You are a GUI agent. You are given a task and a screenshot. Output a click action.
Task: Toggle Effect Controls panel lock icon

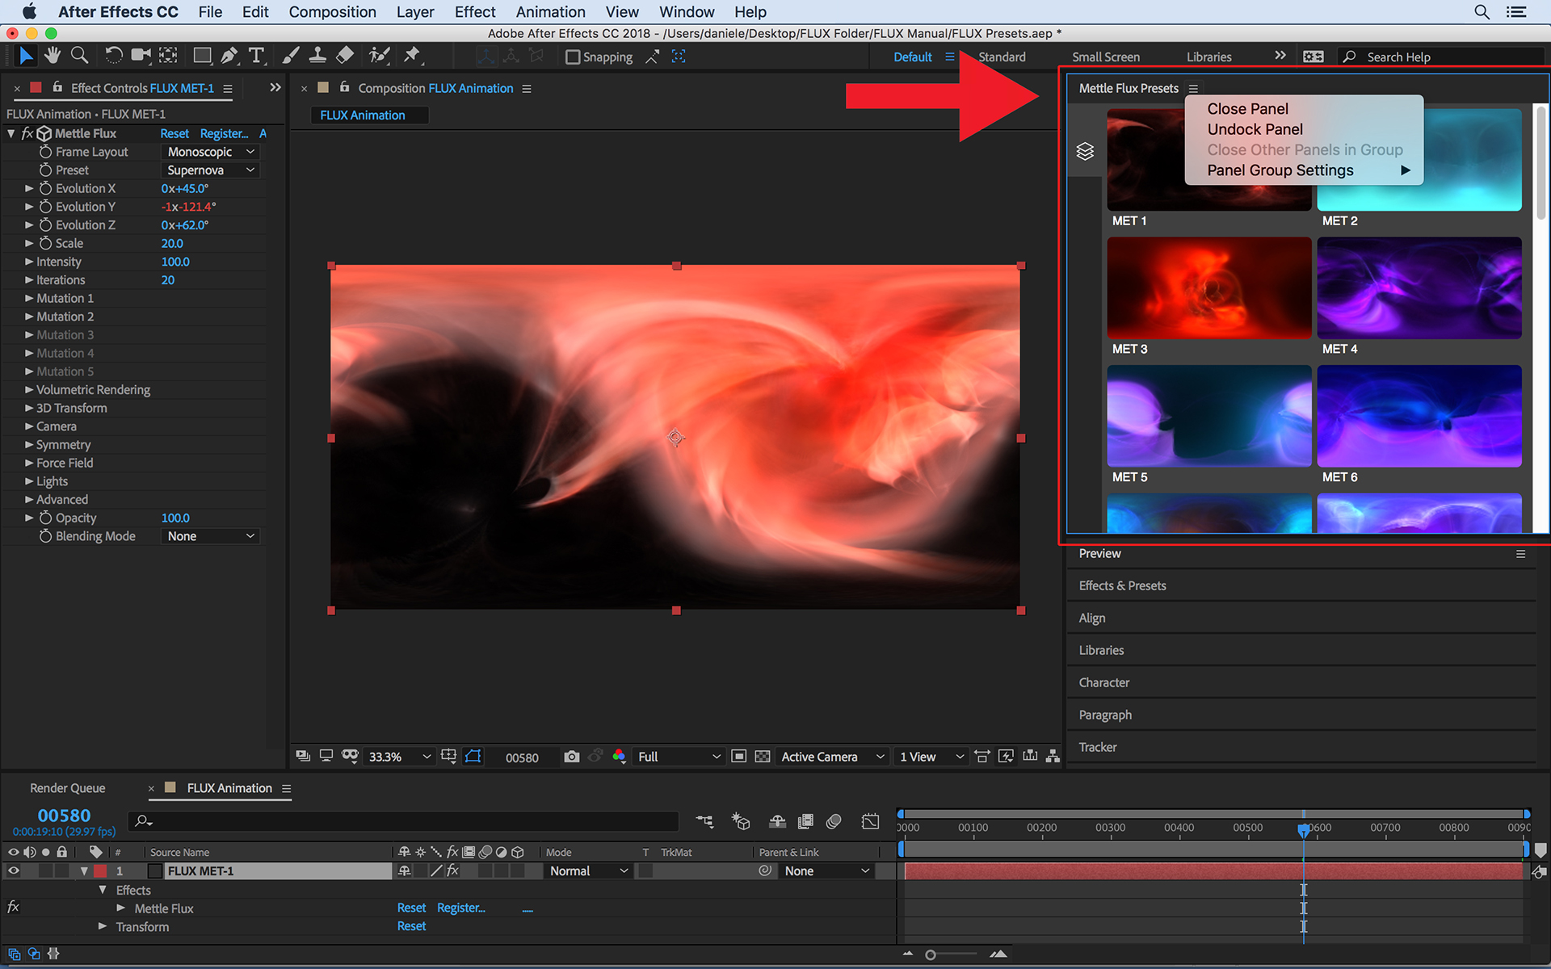(x=57, y=87)
